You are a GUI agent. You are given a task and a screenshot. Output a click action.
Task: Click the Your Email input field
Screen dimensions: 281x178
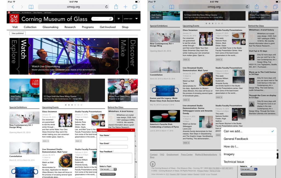pos(114,147)
